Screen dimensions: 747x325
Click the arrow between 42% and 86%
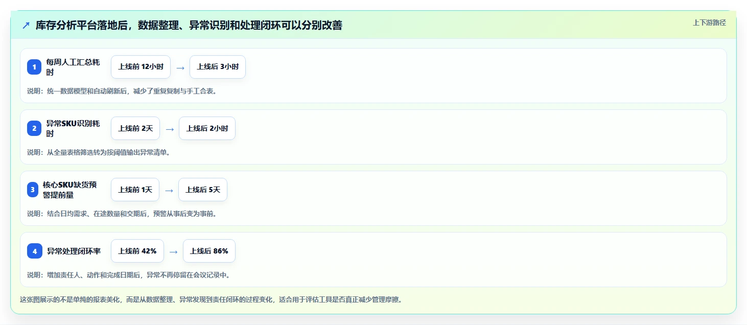[x=174, y=251]
